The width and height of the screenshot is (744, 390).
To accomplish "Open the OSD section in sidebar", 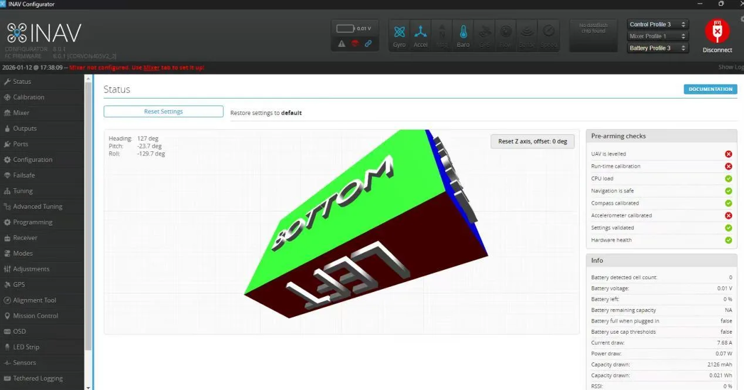I will [42, 331].
